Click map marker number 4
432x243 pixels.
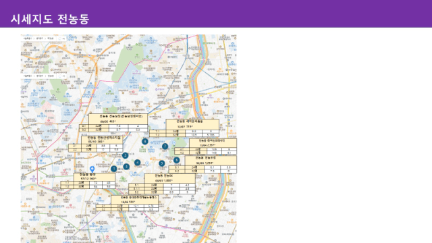(x=137, y=163)
